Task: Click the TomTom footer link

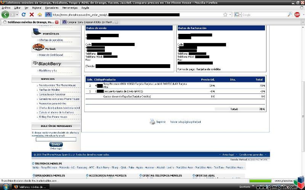Action: 218,167
